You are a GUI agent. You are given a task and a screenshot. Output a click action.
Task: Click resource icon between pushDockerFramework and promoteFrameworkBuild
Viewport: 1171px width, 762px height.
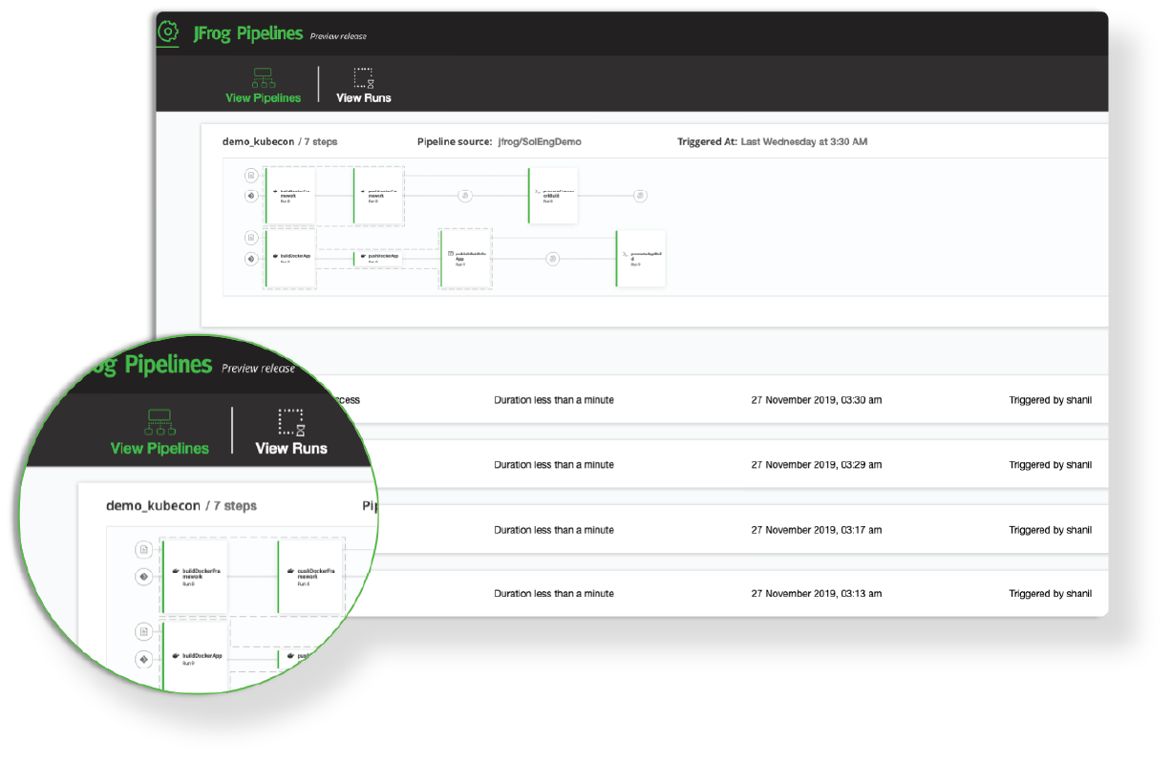pyautogui.click(x=465, y=196)
